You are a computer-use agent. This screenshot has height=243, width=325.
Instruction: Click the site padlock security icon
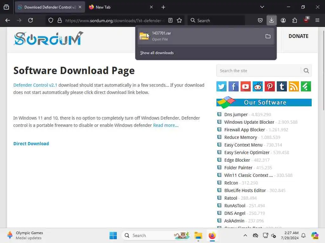(x=60, y=21)
